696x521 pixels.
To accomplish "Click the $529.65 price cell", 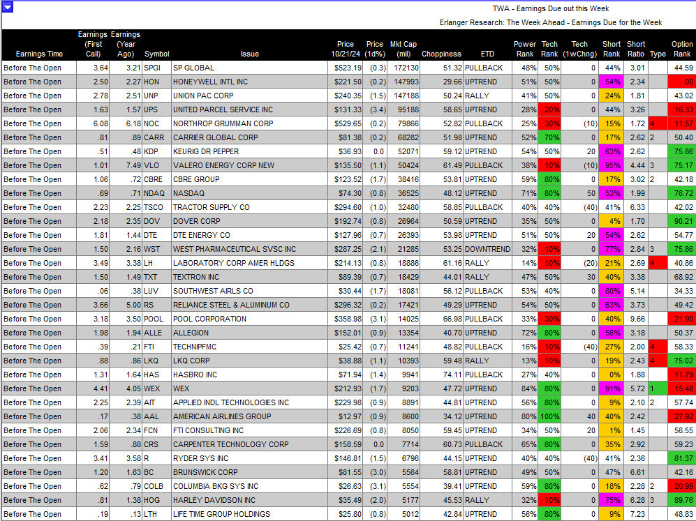I will point(346,123).
